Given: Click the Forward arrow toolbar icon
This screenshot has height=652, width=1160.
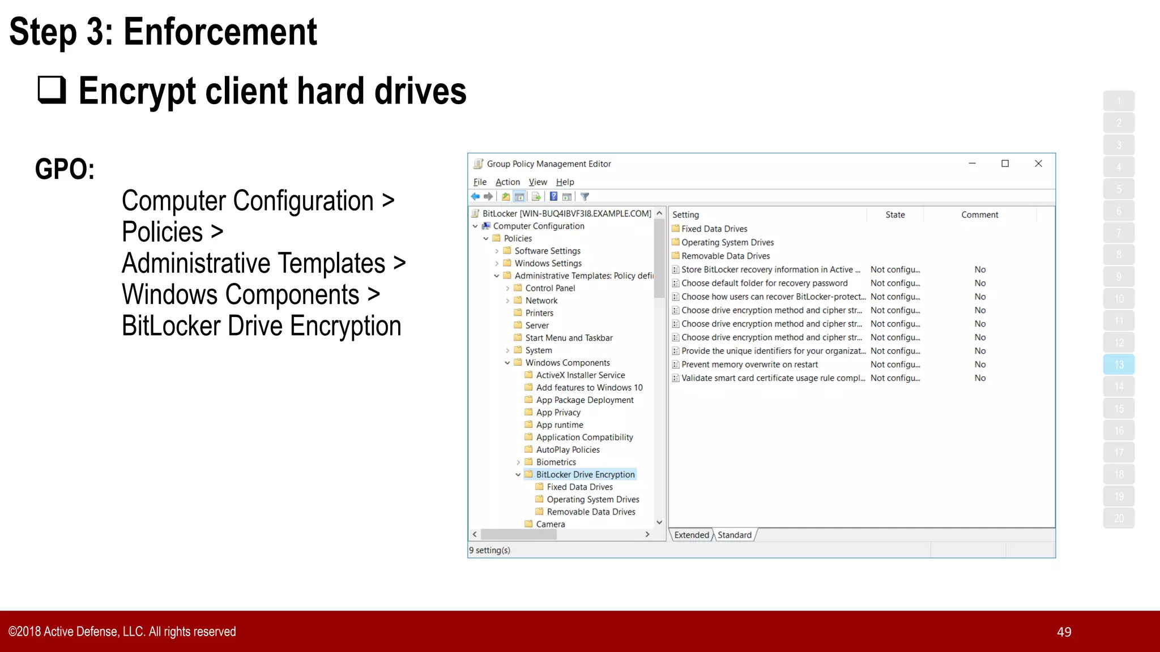Looking at the screenshot, I should click(488, 196).
